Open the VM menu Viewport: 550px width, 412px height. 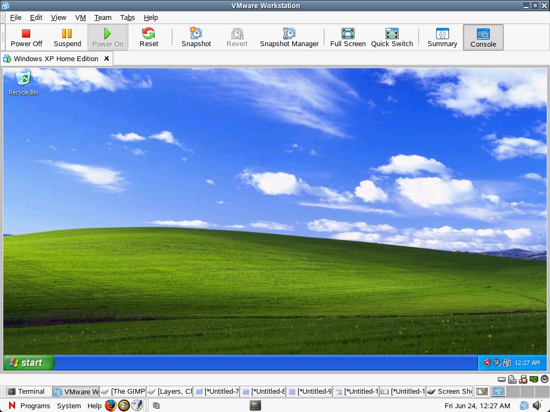pyautogui.click(x=81, y=17)
